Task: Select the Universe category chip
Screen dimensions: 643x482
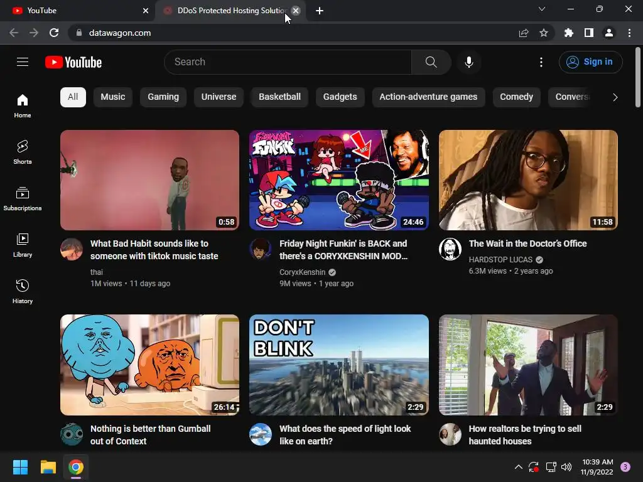Action: (219, 97)
